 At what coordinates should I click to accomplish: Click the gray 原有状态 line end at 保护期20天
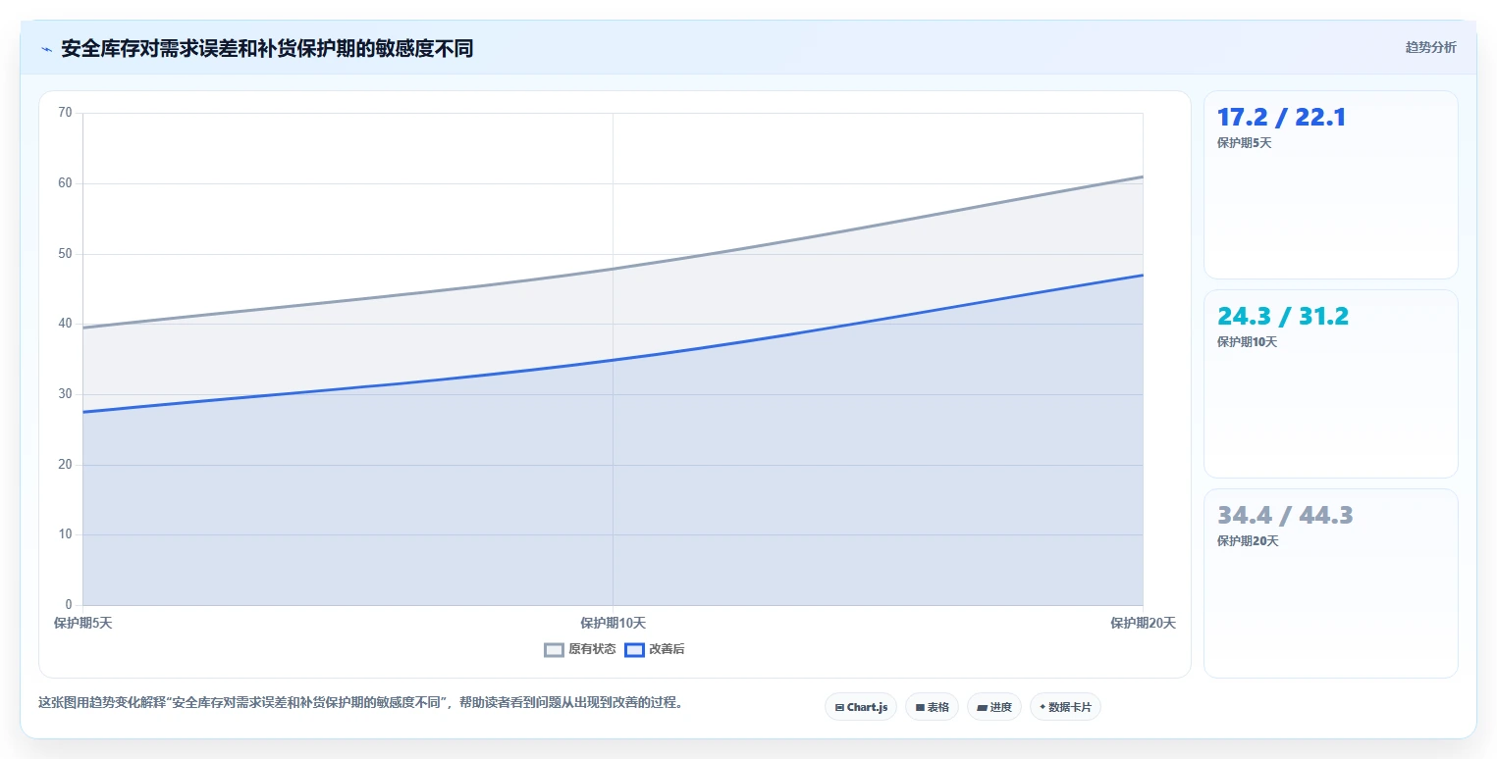tap(1143, 177)
